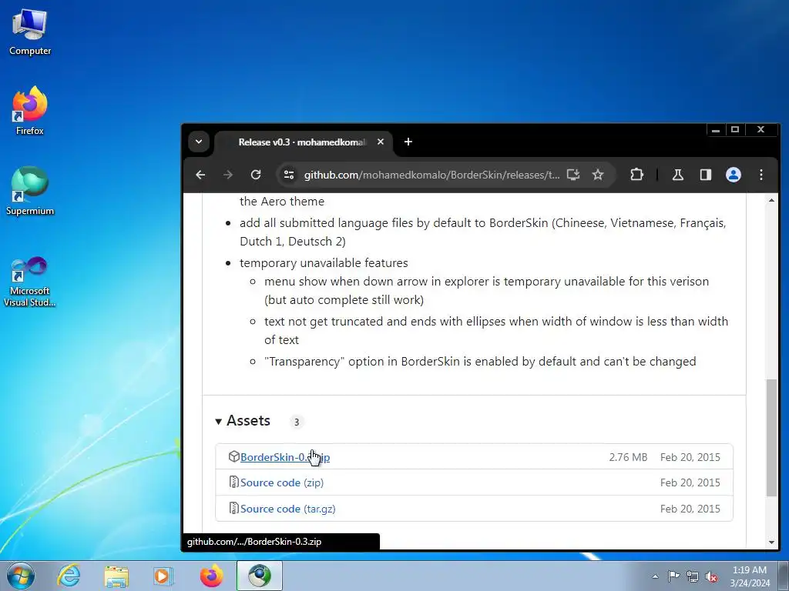Select the Supermium desktop shortcut
The image size is (789, 591).
[30, 191]
